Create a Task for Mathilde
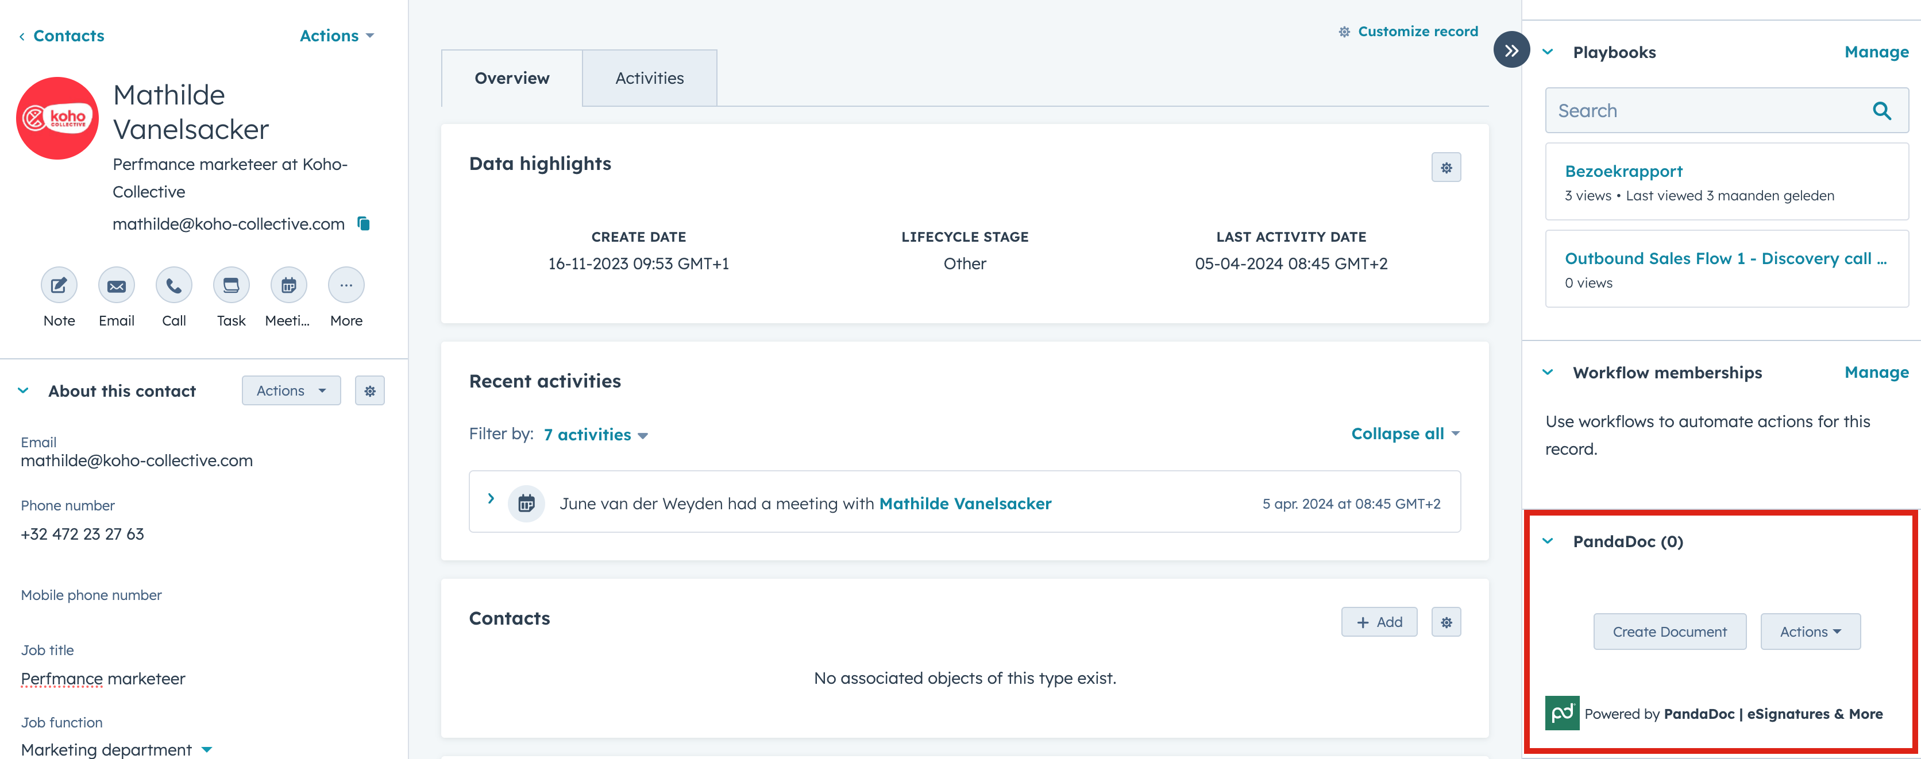 tap(230, 285)
